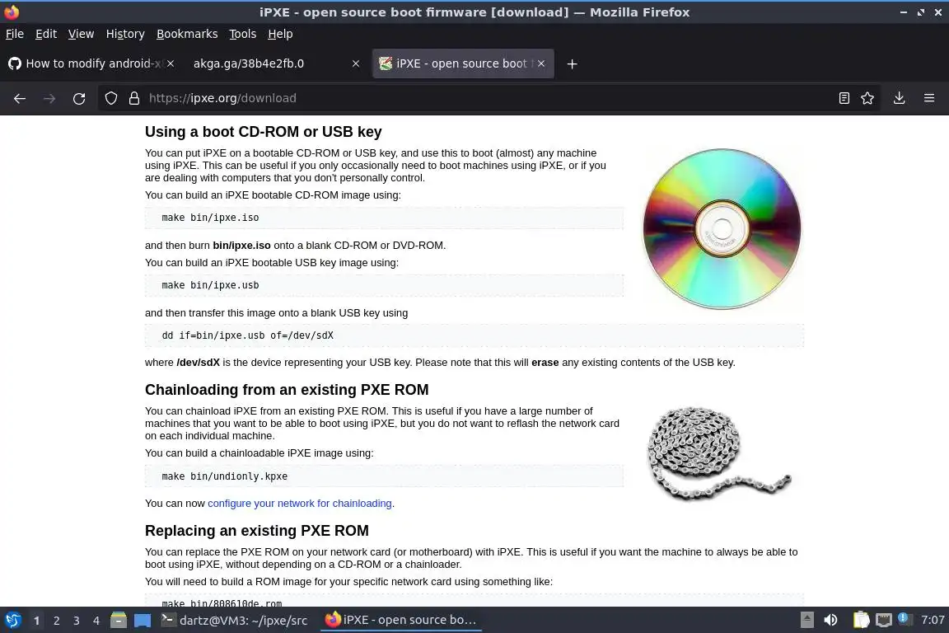This screenshot has width=949, height=633.
Task: Open a new tab with plus button
Action: pyautogui.click(x=572, y=63)
